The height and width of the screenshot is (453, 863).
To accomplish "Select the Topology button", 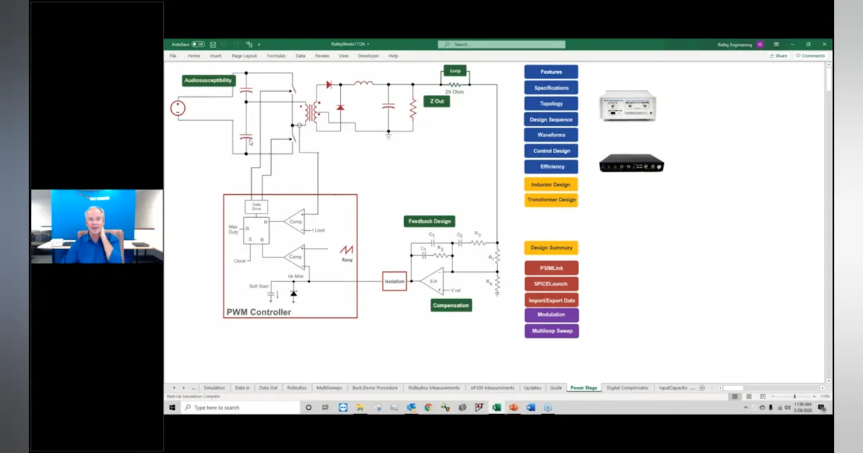I will point(551,103).
